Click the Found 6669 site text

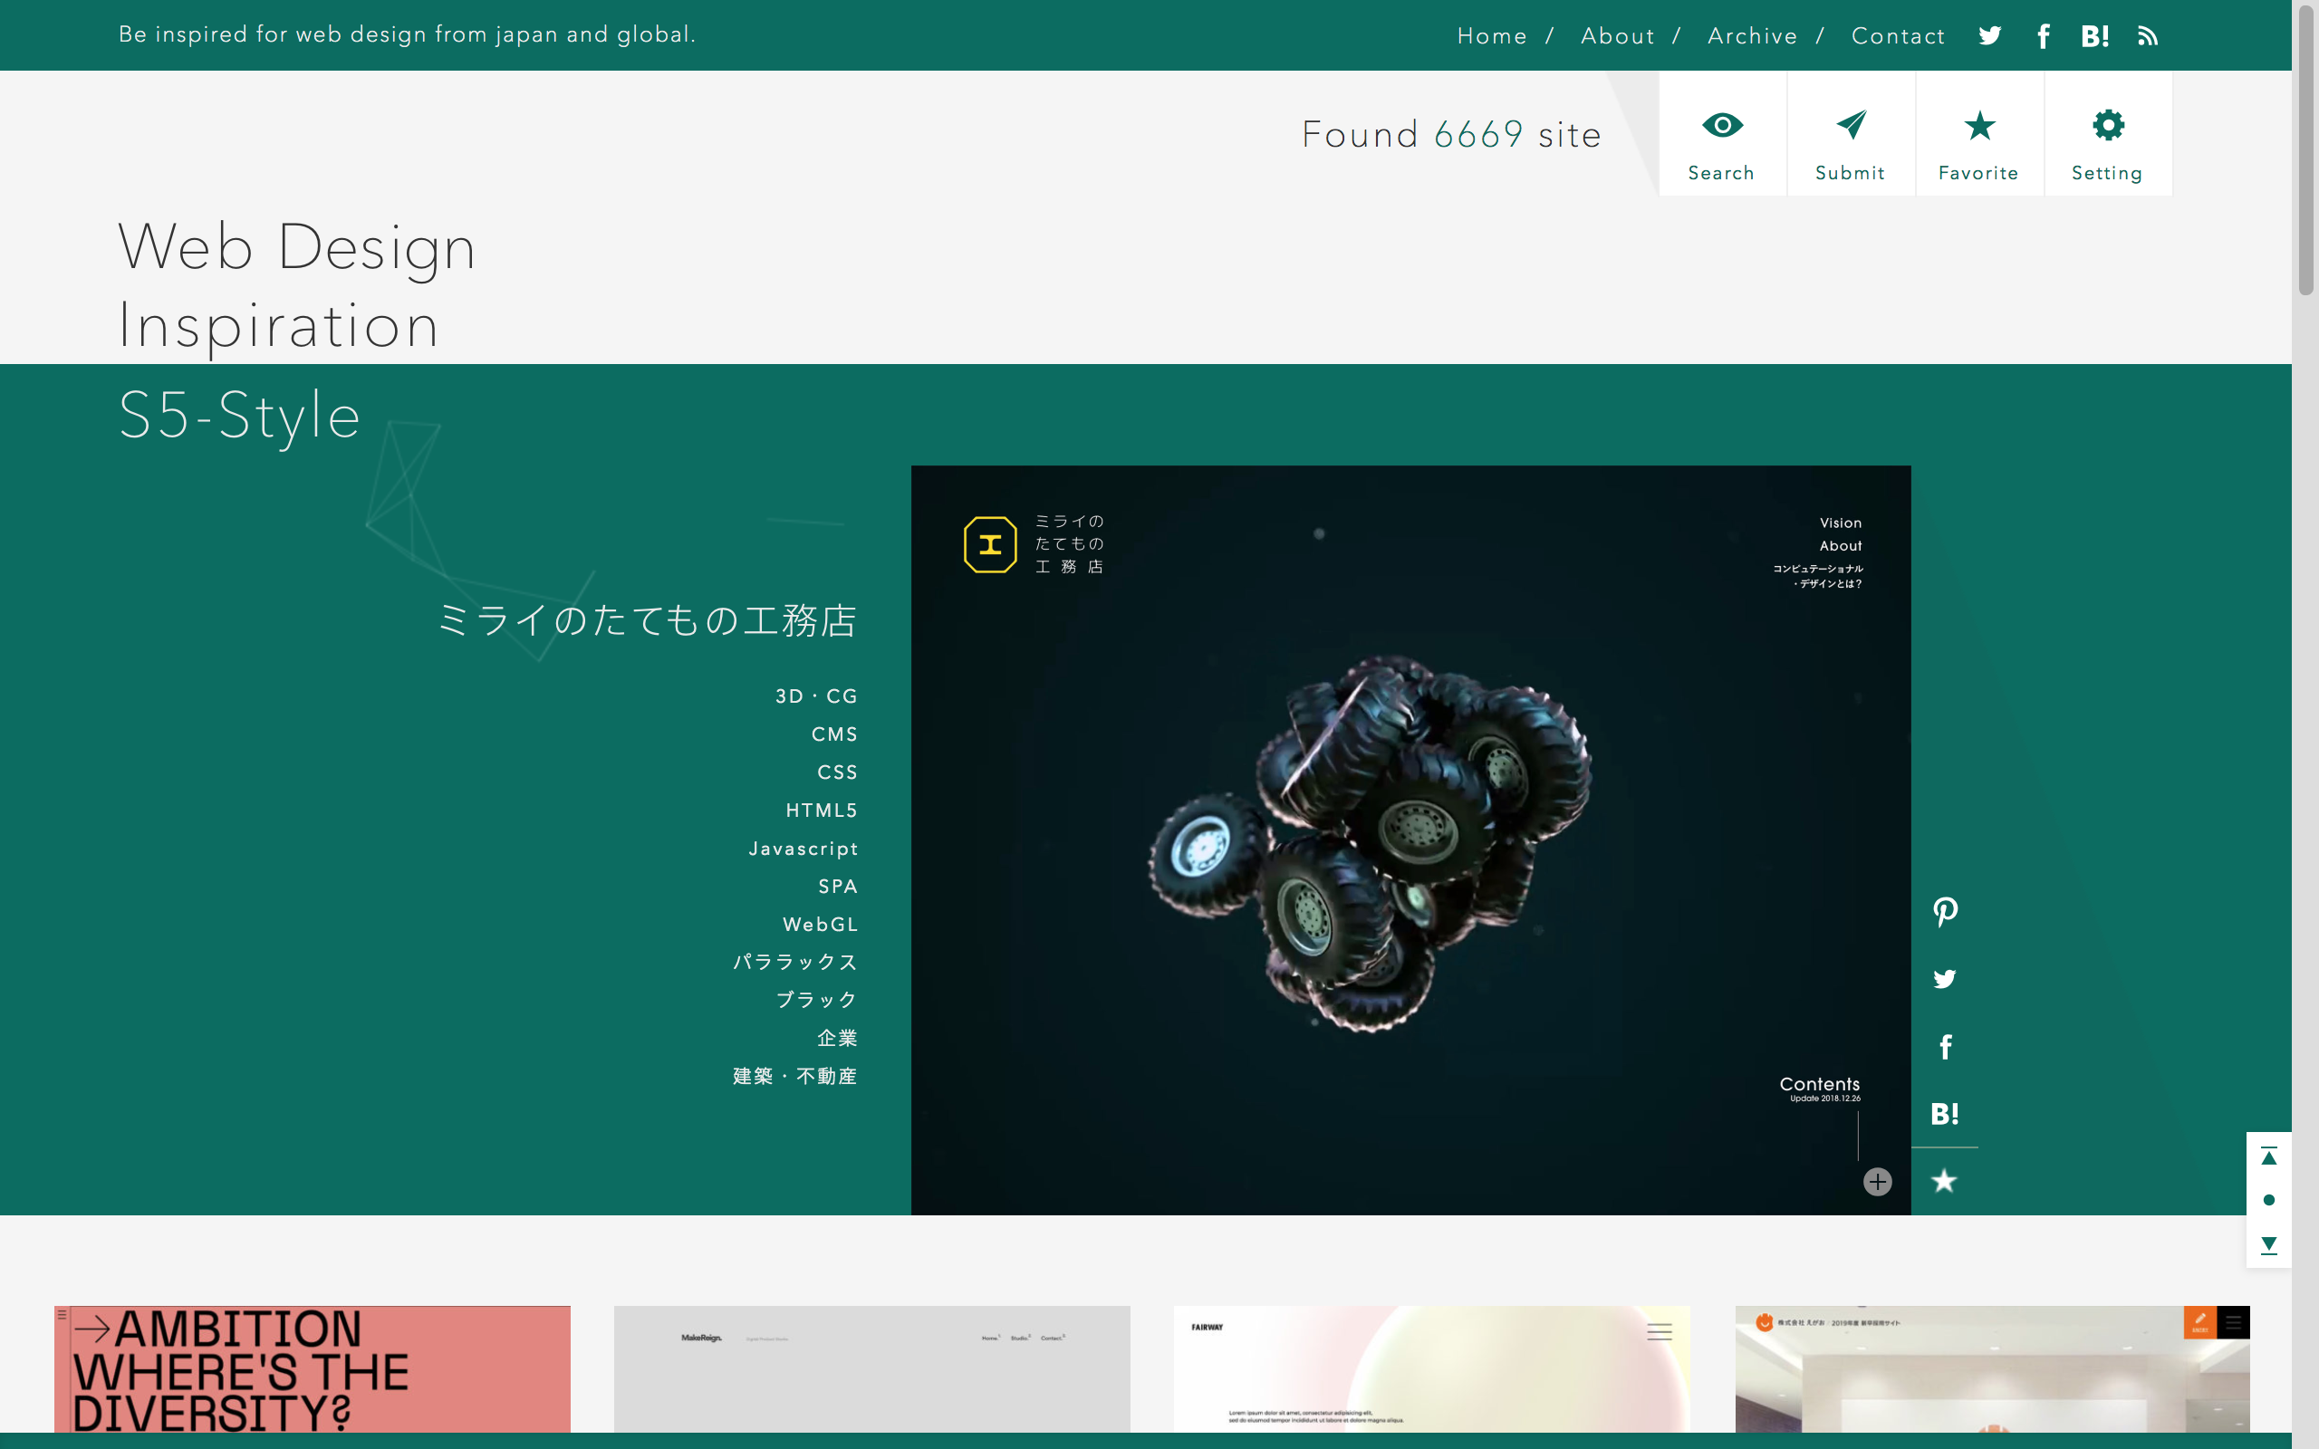pos(1452,134)
